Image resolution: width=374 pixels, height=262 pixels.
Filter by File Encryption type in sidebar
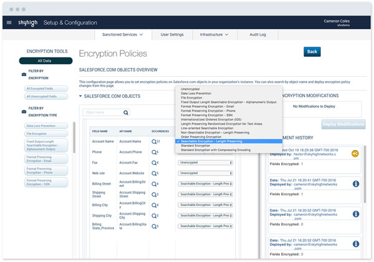point(46,133)
